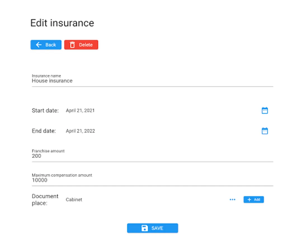Click the Document place label

[x=45, y=200]
